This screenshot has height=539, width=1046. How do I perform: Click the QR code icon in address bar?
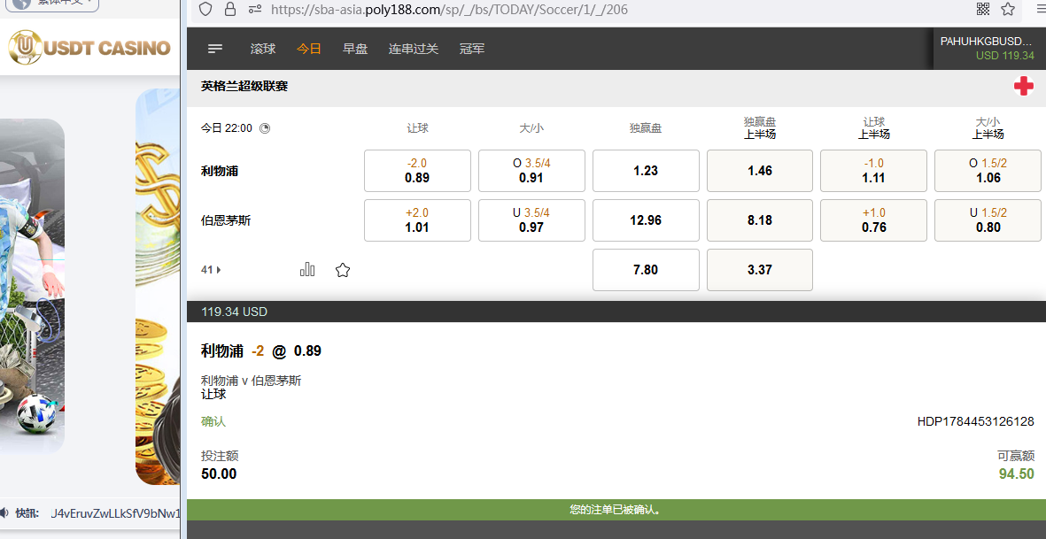pyautogui.click(x=982, y=9)
